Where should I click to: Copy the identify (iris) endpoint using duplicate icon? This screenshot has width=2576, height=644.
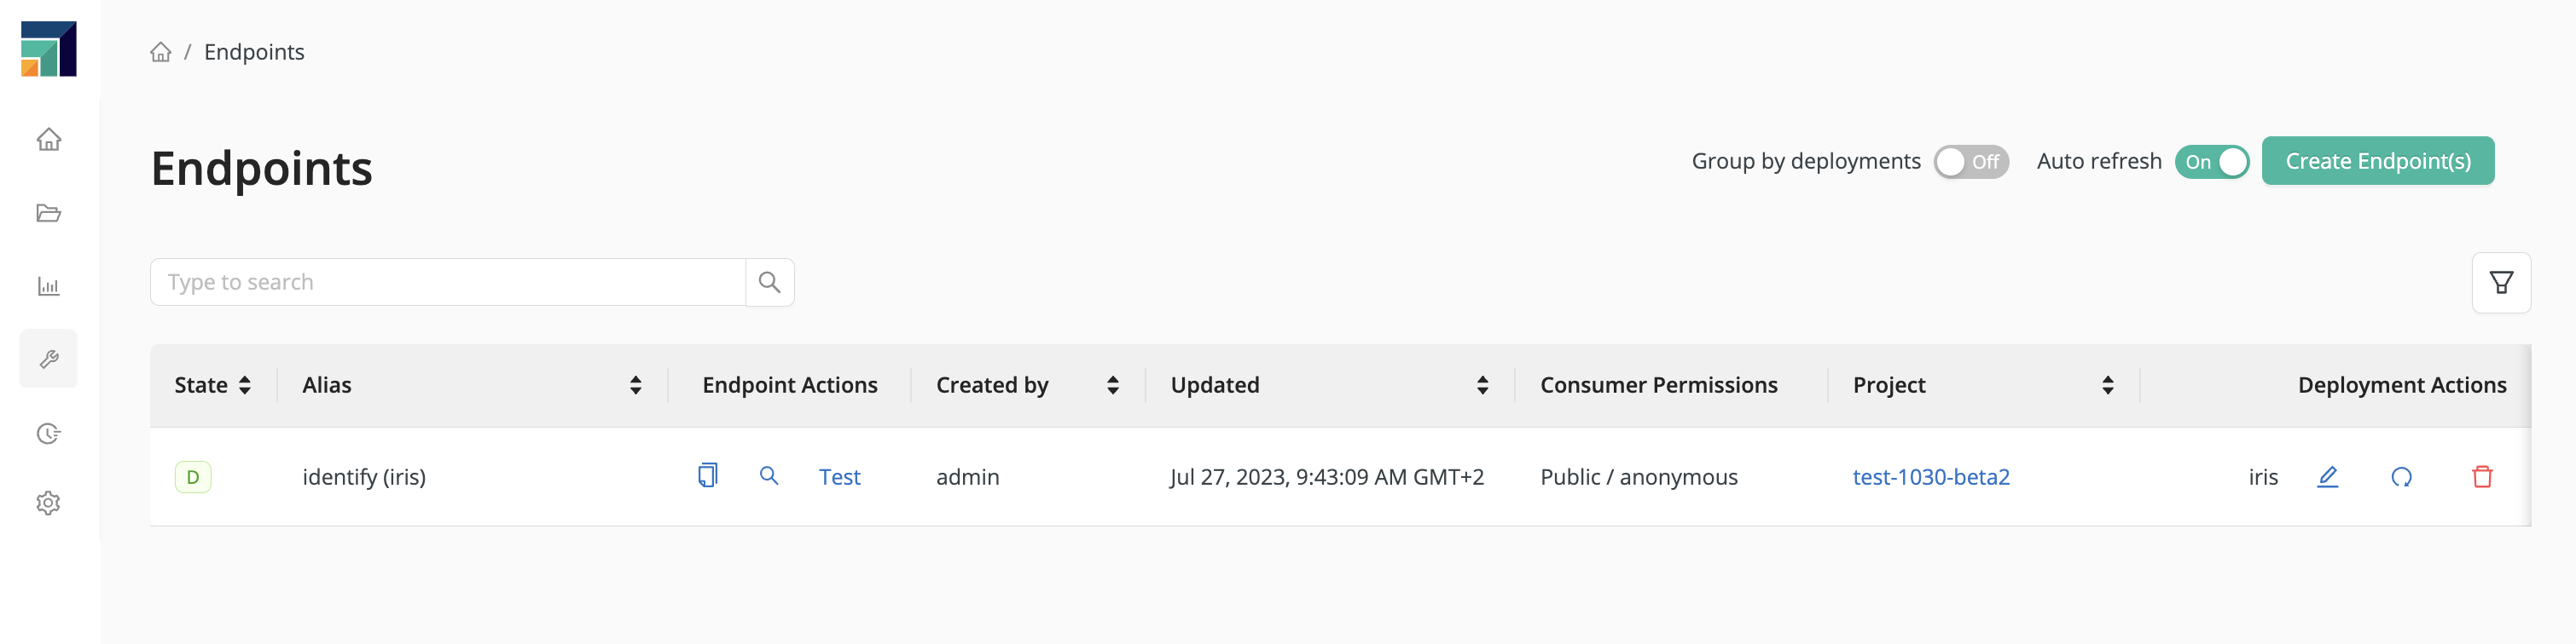tap(708, 476)
